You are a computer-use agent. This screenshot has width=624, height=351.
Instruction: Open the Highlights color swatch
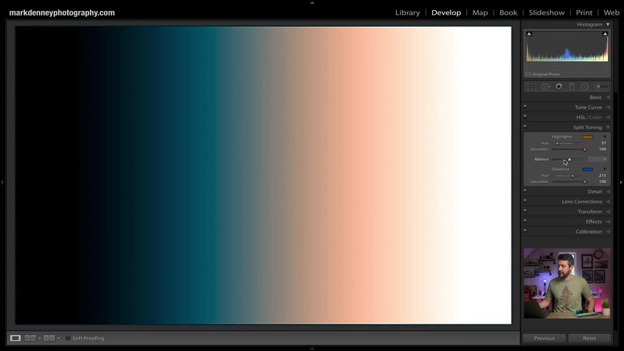(x=587, y=137)
